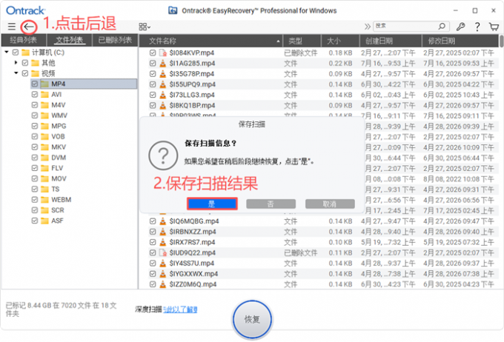Click VLC icon of $IQ6MQBG.mp4
Viewport: 504px width, 342px height.
click(163, 221)
